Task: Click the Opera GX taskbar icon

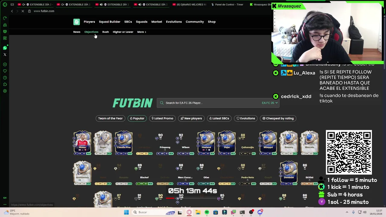Action: 189,212
